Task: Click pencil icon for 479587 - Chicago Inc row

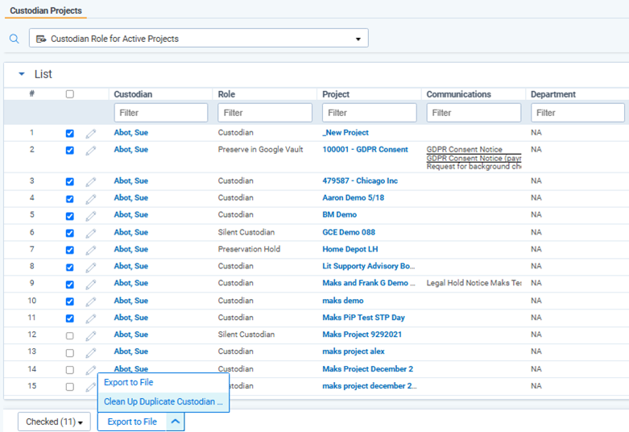Action: 91,182
